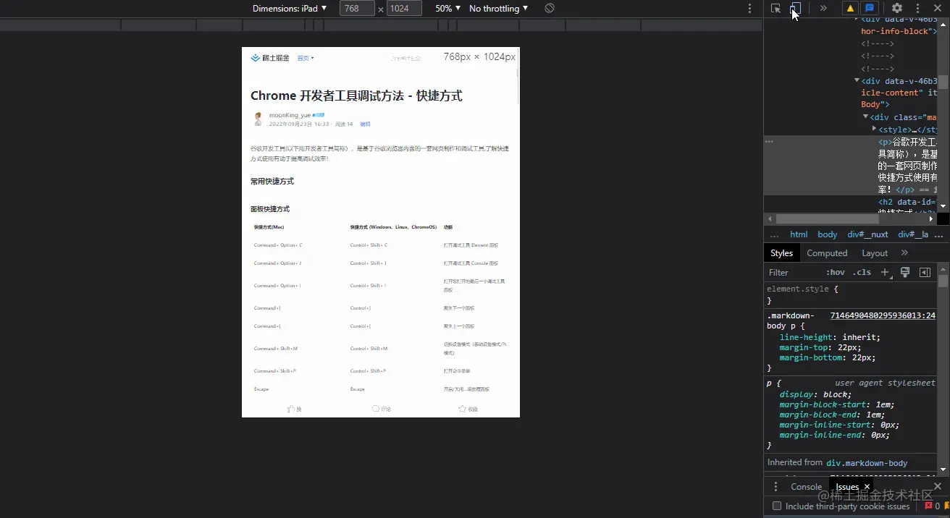Switch to the Console drawer tab
Image resolution: width=950 pixels, height=518 pixels.
pyautogui.click(x=806, y=487)
